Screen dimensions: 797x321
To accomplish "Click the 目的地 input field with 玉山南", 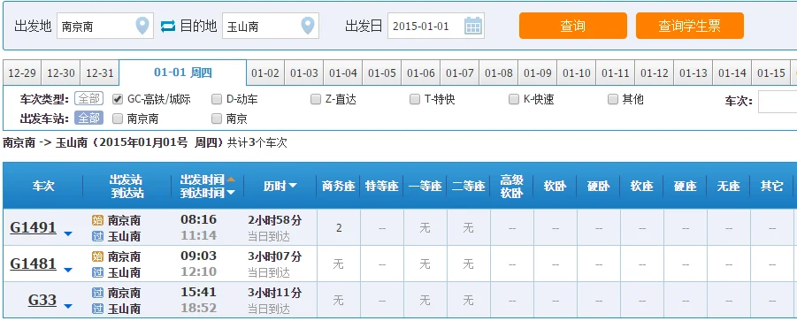I will [271, 26].
